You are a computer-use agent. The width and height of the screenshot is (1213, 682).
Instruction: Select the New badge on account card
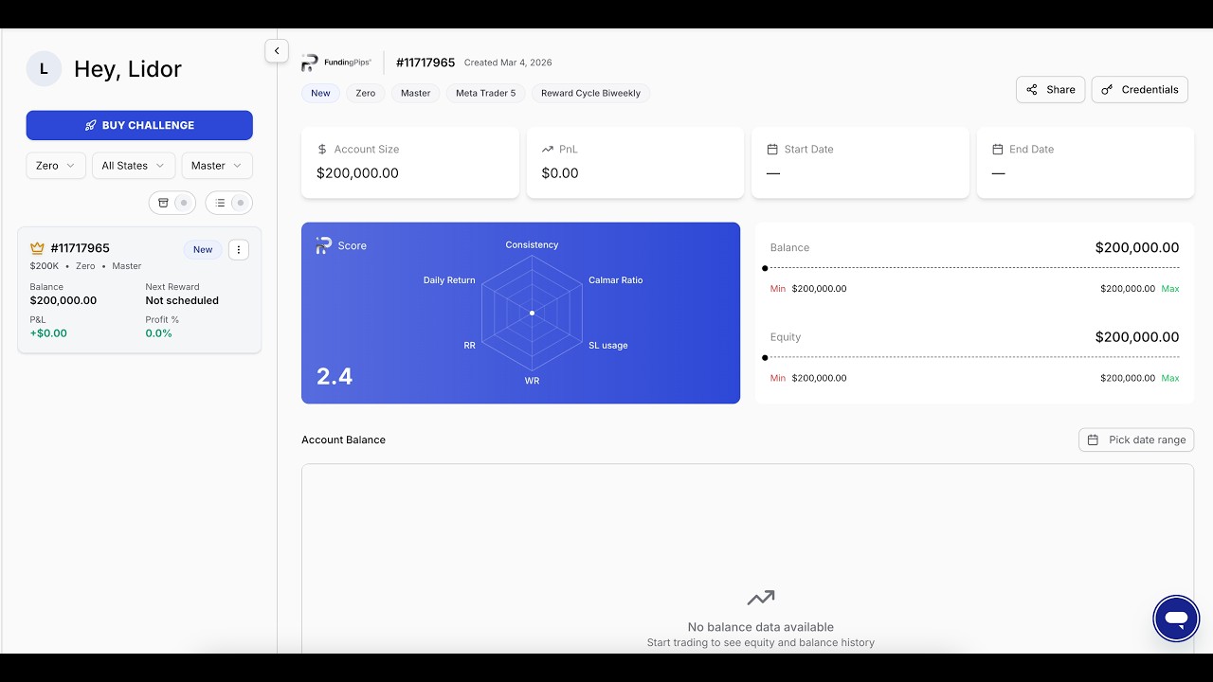pyautogui.click(x=203, y=250)
